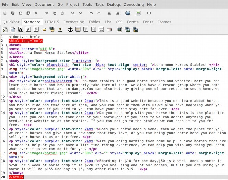228x180 pixels.
Task: Open the Tags menu
Action: click(99, 4)
